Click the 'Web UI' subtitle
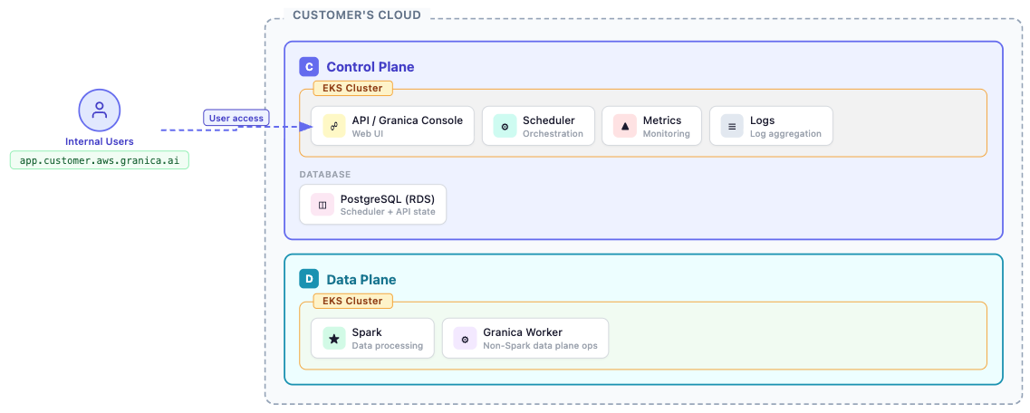1030x413 pixels. (x=368, y=134)
